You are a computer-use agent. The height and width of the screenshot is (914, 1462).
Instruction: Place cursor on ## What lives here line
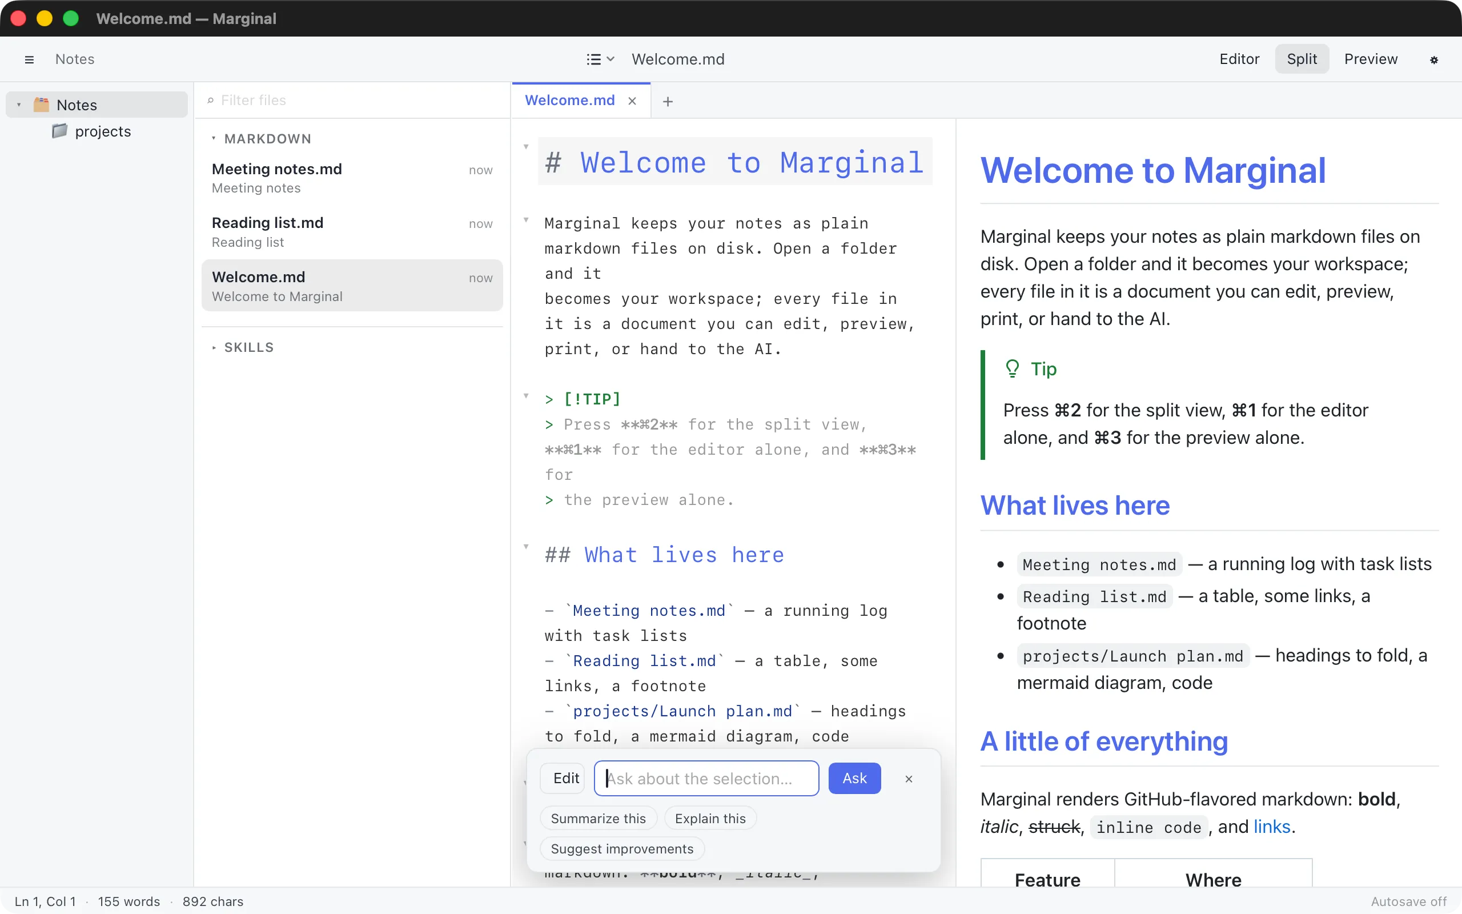pos(665,555)
